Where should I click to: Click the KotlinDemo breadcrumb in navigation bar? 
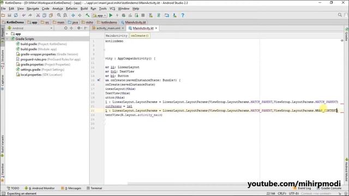pyautogui.click(x=13, y=22)
